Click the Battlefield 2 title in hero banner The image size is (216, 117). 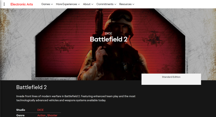coord(108,39)
